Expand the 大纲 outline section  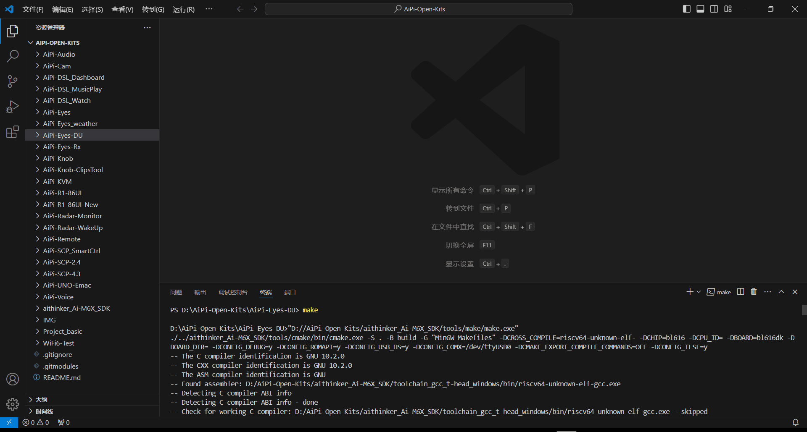92,400
